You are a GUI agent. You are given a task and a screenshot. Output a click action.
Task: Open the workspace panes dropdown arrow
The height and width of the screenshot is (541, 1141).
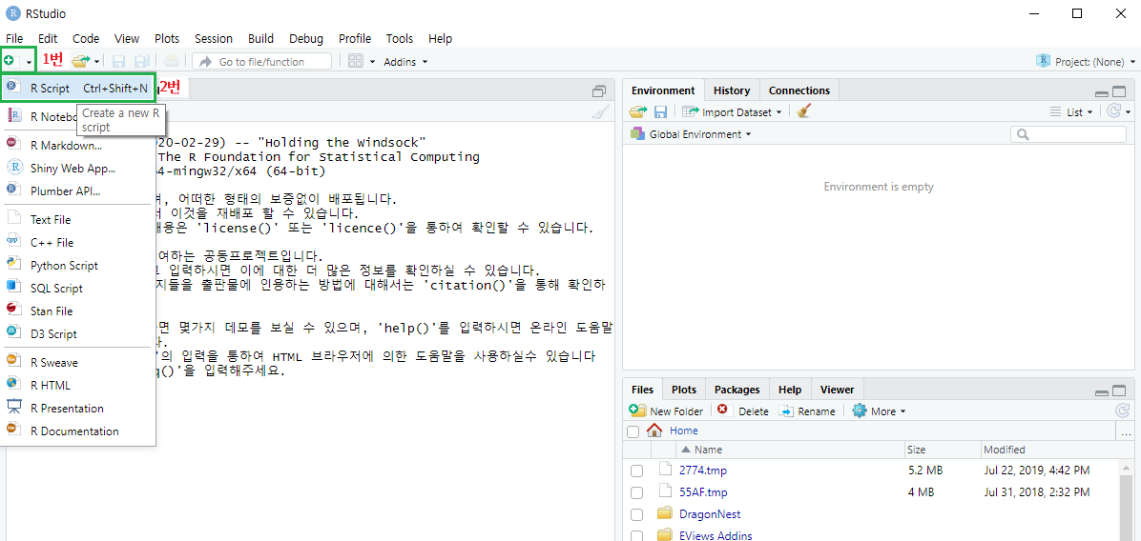coord(373,62)
